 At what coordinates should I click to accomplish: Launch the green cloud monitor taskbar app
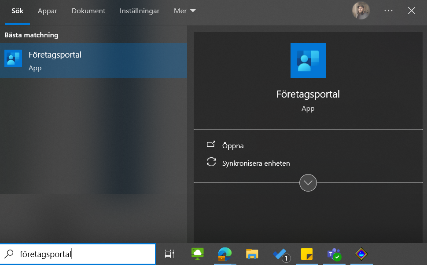click(x=198, y=254)
